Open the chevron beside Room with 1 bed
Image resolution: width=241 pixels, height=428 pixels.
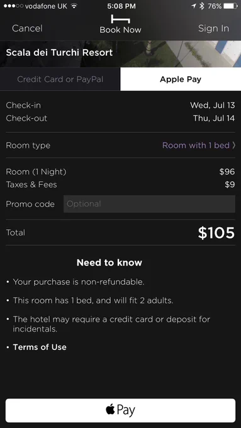tap(233, 145)
